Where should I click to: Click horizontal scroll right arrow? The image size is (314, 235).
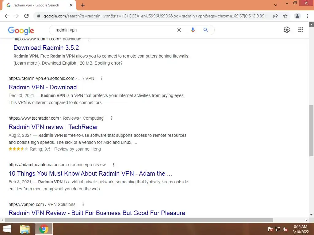coord(306,220)
